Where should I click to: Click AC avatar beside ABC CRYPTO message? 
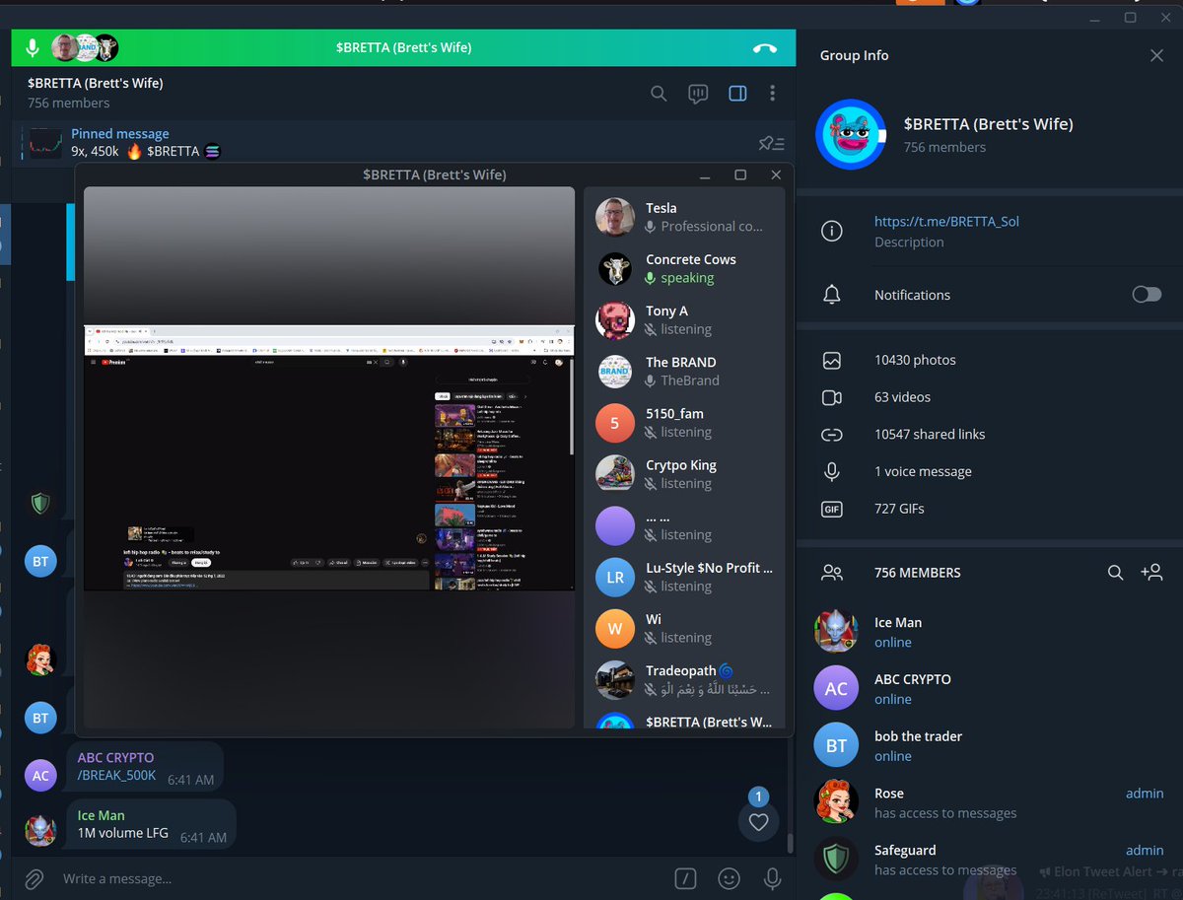pos(40,775)
